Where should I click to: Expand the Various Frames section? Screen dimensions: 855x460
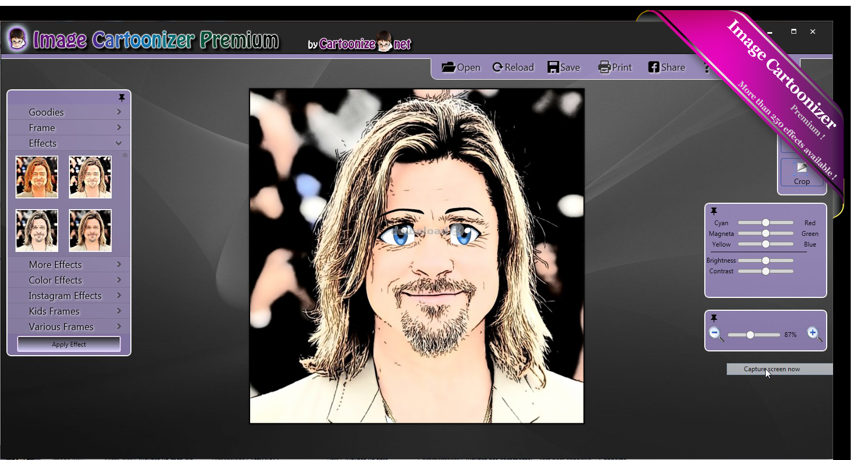click(69, 327)
